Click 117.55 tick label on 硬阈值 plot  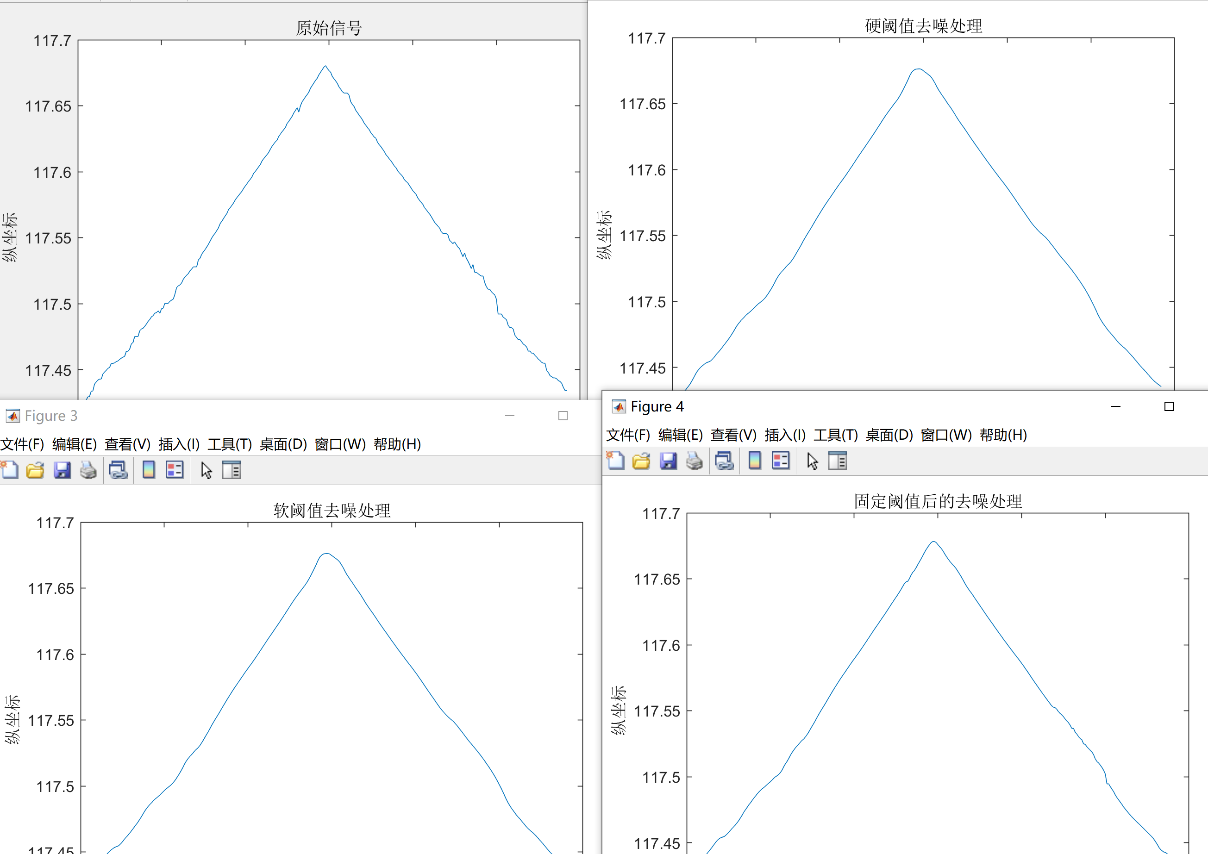point(642,236)
